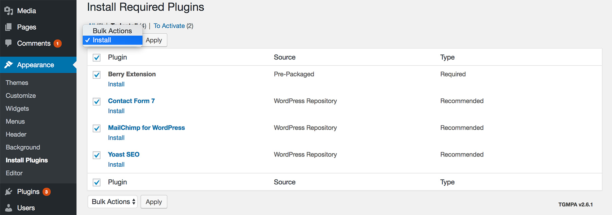This screenshot has height=215, width=612.
Task: Choose Bulk Actions in the expanded dropdown
Action: pos(112,31)
